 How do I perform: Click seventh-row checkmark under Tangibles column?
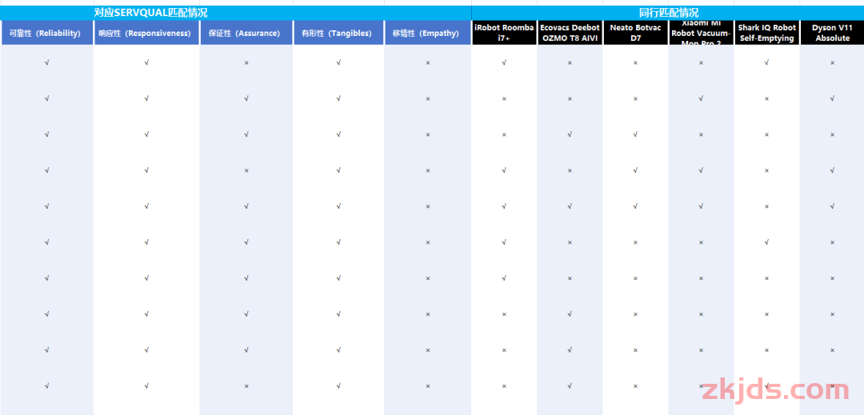338,278
